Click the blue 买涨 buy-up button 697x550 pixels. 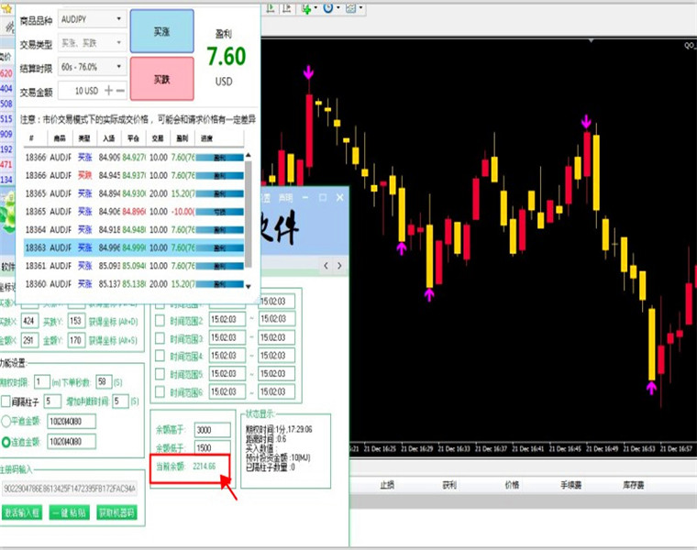pos(161,31)
